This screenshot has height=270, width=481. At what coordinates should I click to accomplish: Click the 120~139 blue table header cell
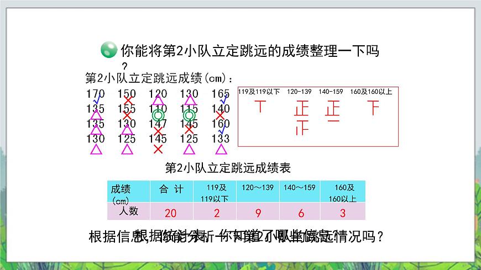258,192
